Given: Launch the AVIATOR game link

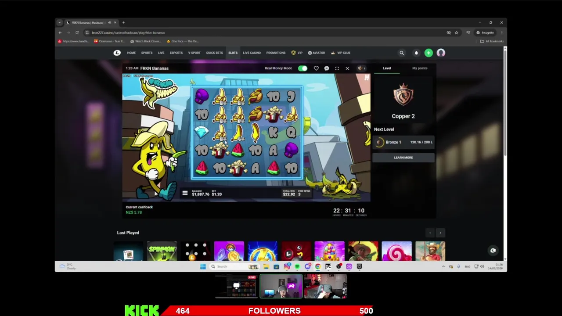Looking at the screenshot, I should (x=317, y=53).
